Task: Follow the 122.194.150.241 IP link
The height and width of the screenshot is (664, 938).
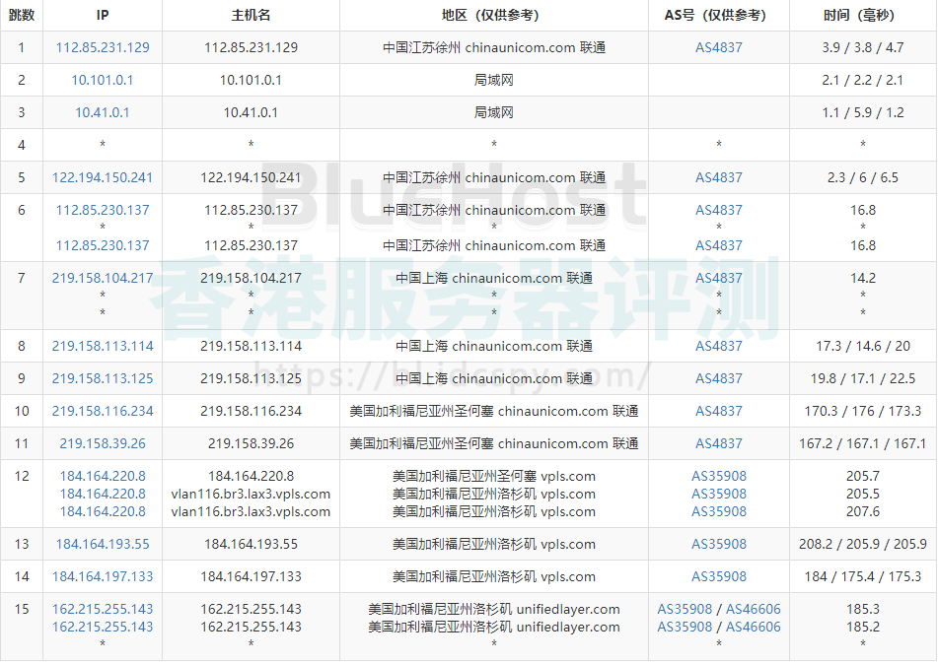Action: pyautogui.click(x=103, y=177)
